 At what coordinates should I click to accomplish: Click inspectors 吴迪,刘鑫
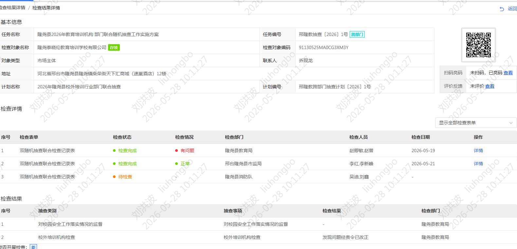[x=359, y=177]
